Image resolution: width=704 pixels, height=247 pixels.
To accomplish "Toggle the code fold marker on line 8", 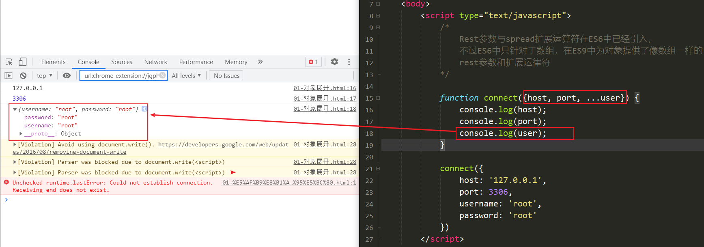I will pos(378,16).
